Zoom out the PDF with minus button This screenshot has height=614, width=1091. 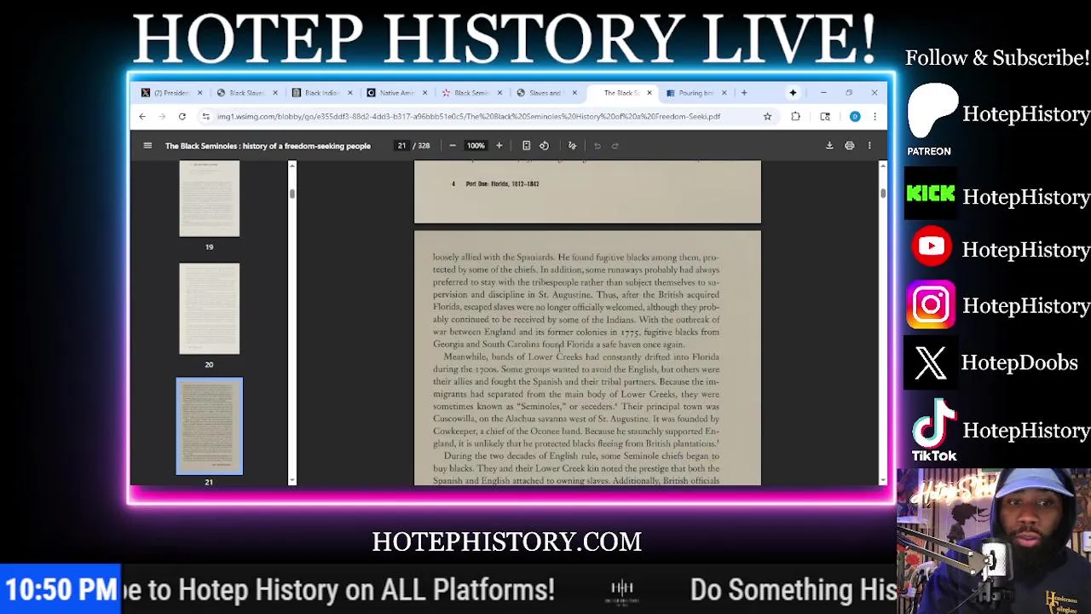tap(453, 146)
